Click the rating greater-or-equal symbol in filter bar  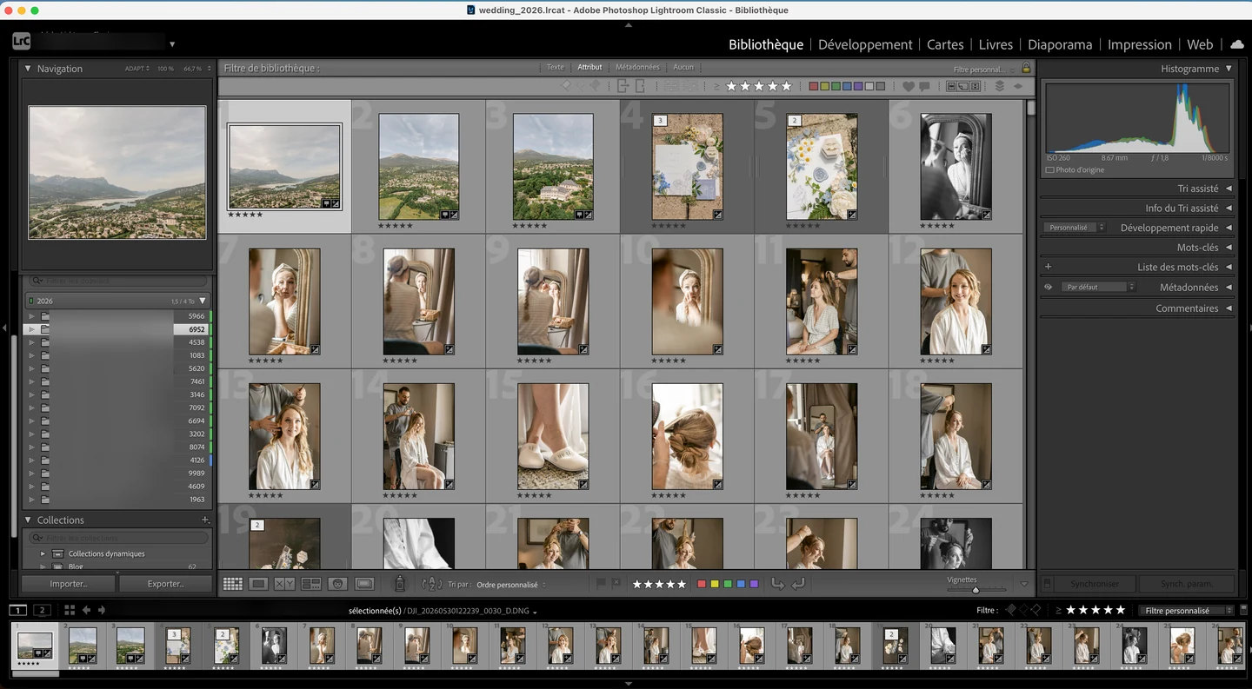[716, 86]
